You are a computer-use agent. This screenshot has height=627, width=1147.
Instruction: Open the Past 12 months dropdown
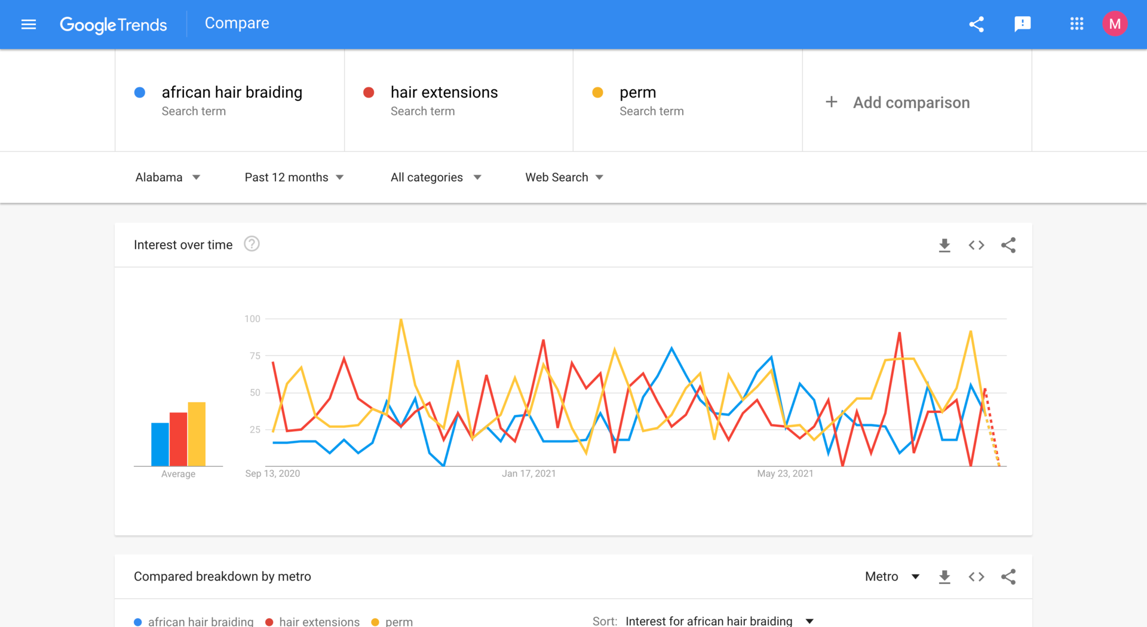point(294,178)
